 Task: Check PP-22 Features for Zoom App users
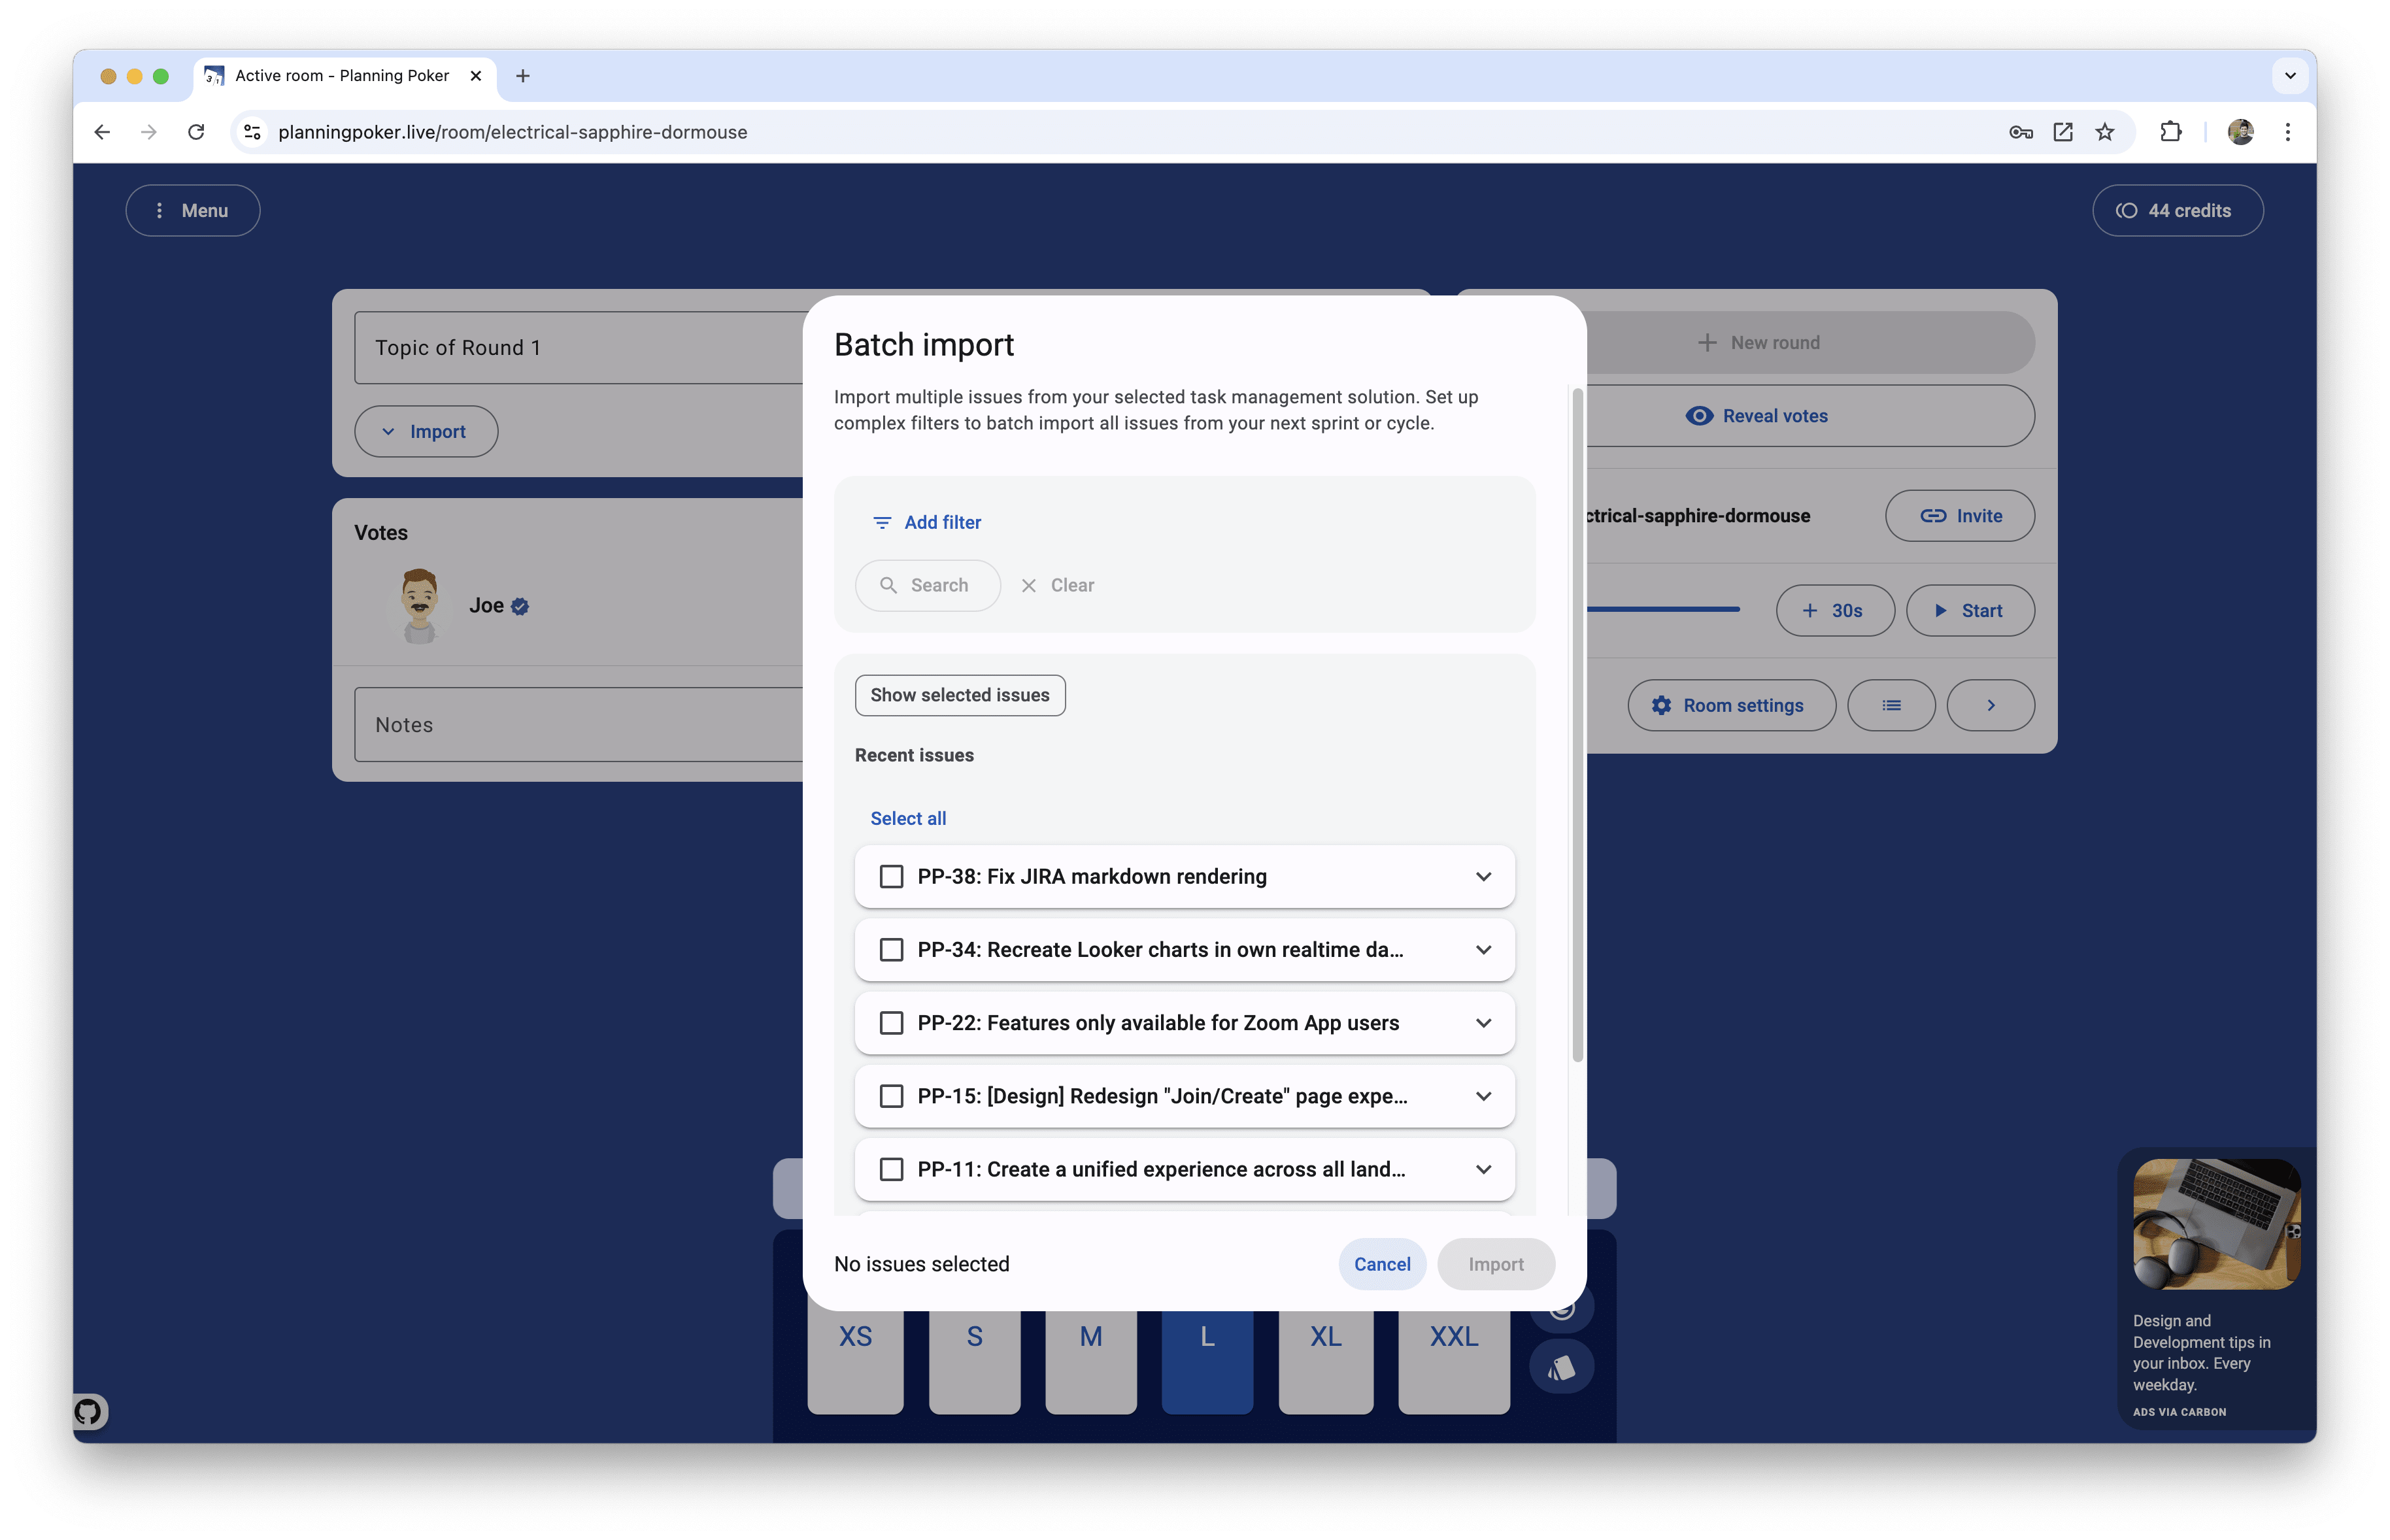891,1023
